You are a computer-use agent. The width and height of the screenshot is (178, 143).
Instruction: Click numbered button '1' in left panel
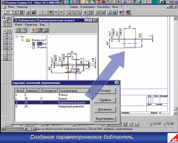[x=4, y=25]
